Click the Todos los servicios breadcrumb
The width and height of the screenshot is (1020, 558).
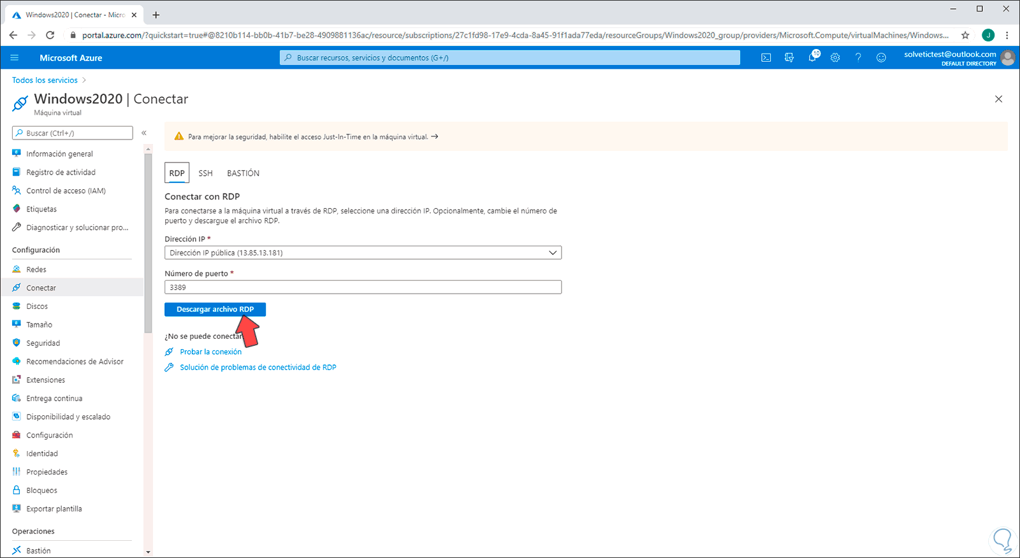click(45, 80)
